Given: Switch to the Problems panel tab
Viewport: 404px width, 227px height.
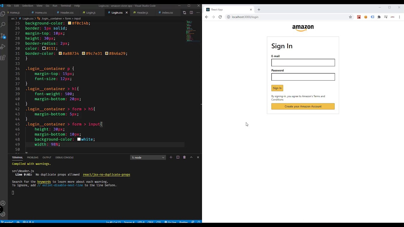Looking at the screenshot, I should click(x=33, y=157).
